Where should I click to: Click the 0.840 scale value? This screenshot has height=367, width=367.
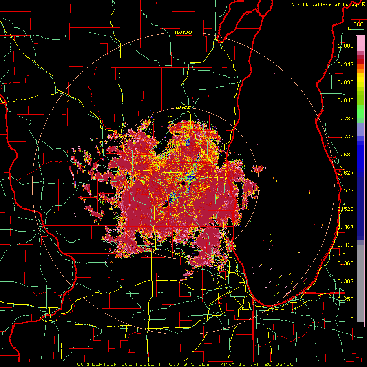pyautogui.click(x=345, y=100)
